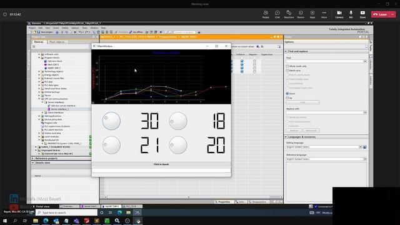Click the Type here to search box

click(67, 212)
